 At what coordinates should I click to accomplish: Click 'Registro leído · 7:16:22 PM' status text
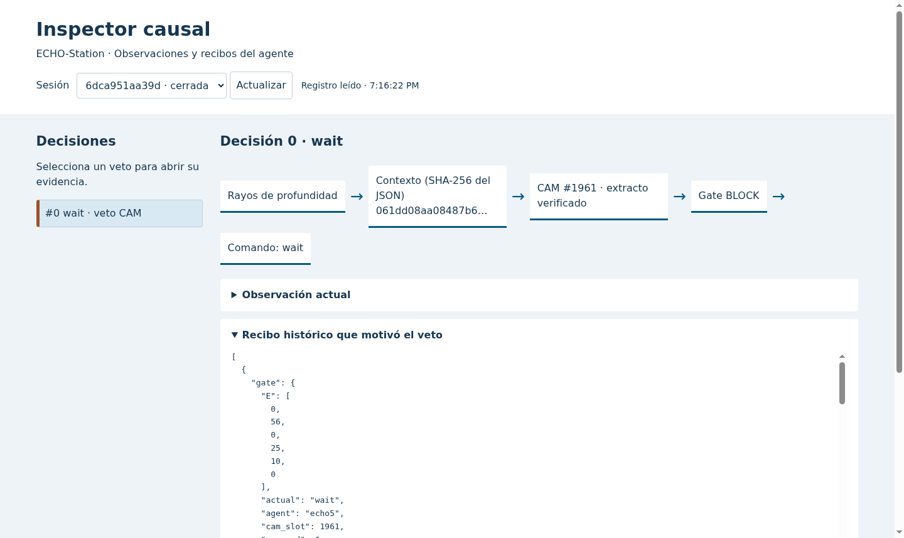tap(360, 85)
